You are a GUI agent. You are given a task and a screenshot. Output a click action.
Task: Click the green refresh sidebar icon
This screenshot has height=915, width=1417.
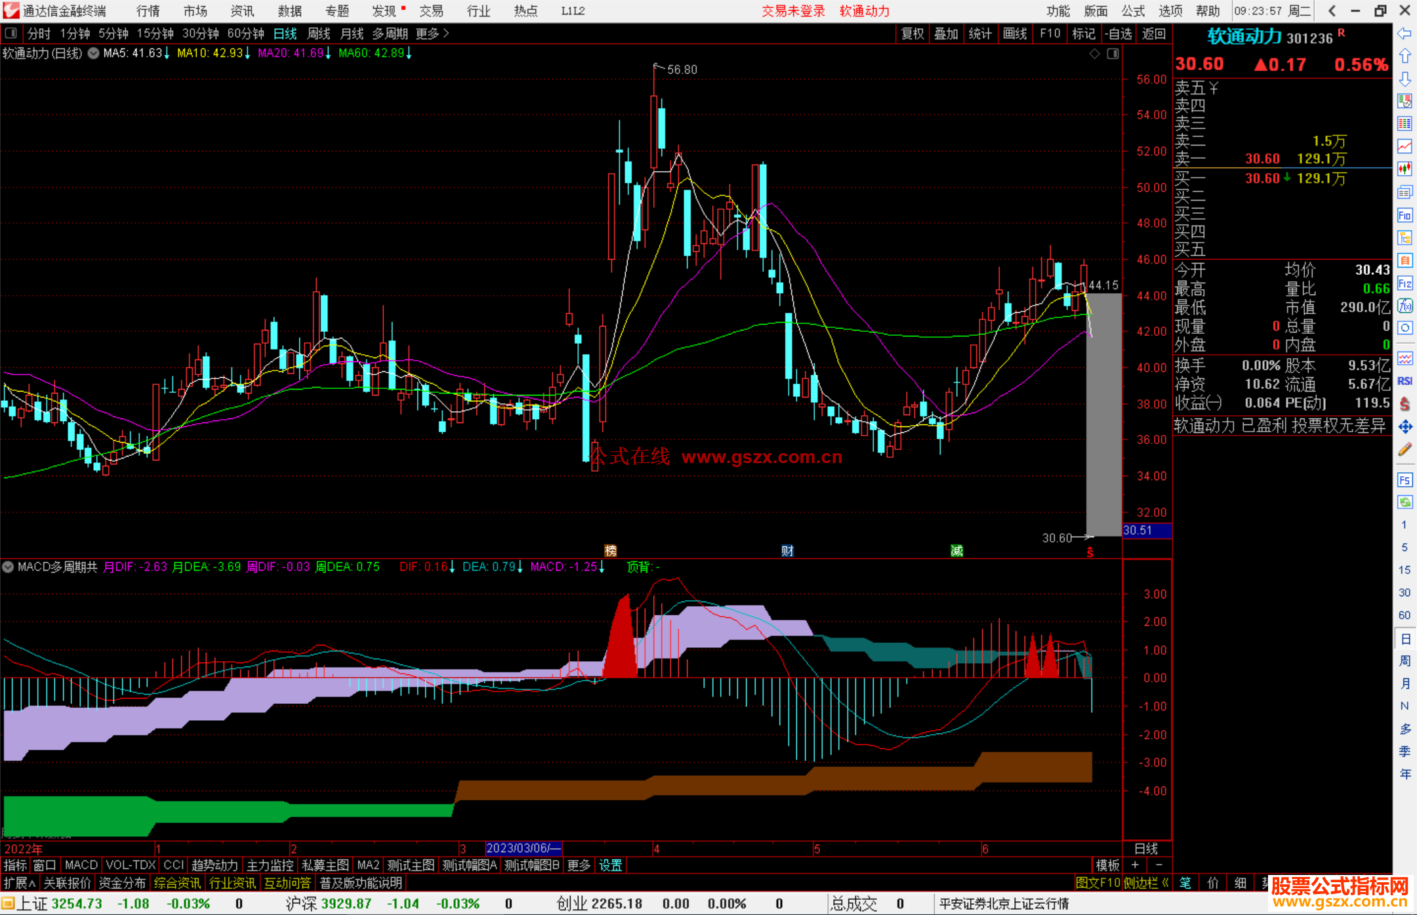click(1404, 502)
